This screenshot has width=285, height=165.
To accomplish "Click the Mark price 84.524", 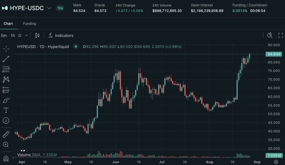I will [79, 11].
